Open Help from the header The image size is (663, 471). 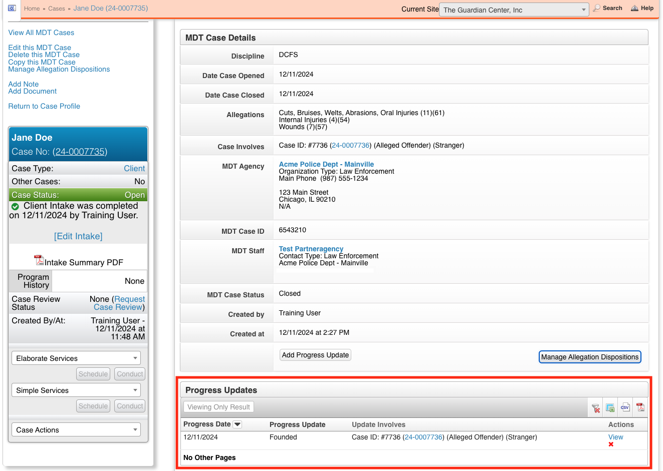point(642,8)
